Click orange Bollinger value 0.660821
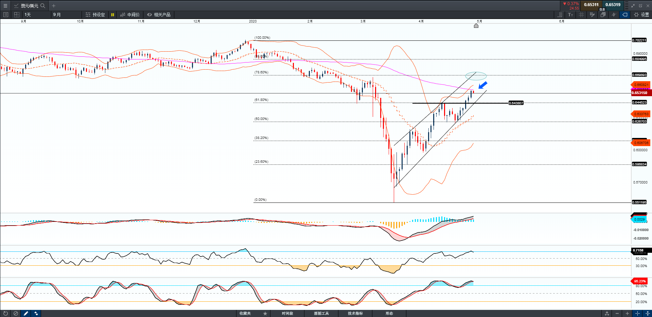652x317 pixels. (x=641, y=85)
